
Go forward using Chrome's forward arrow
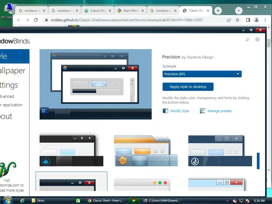[x=27, y=20]
